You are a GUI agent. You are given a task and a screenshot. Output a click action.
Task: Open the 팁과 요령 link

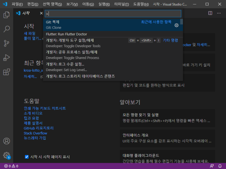[31, 118]
